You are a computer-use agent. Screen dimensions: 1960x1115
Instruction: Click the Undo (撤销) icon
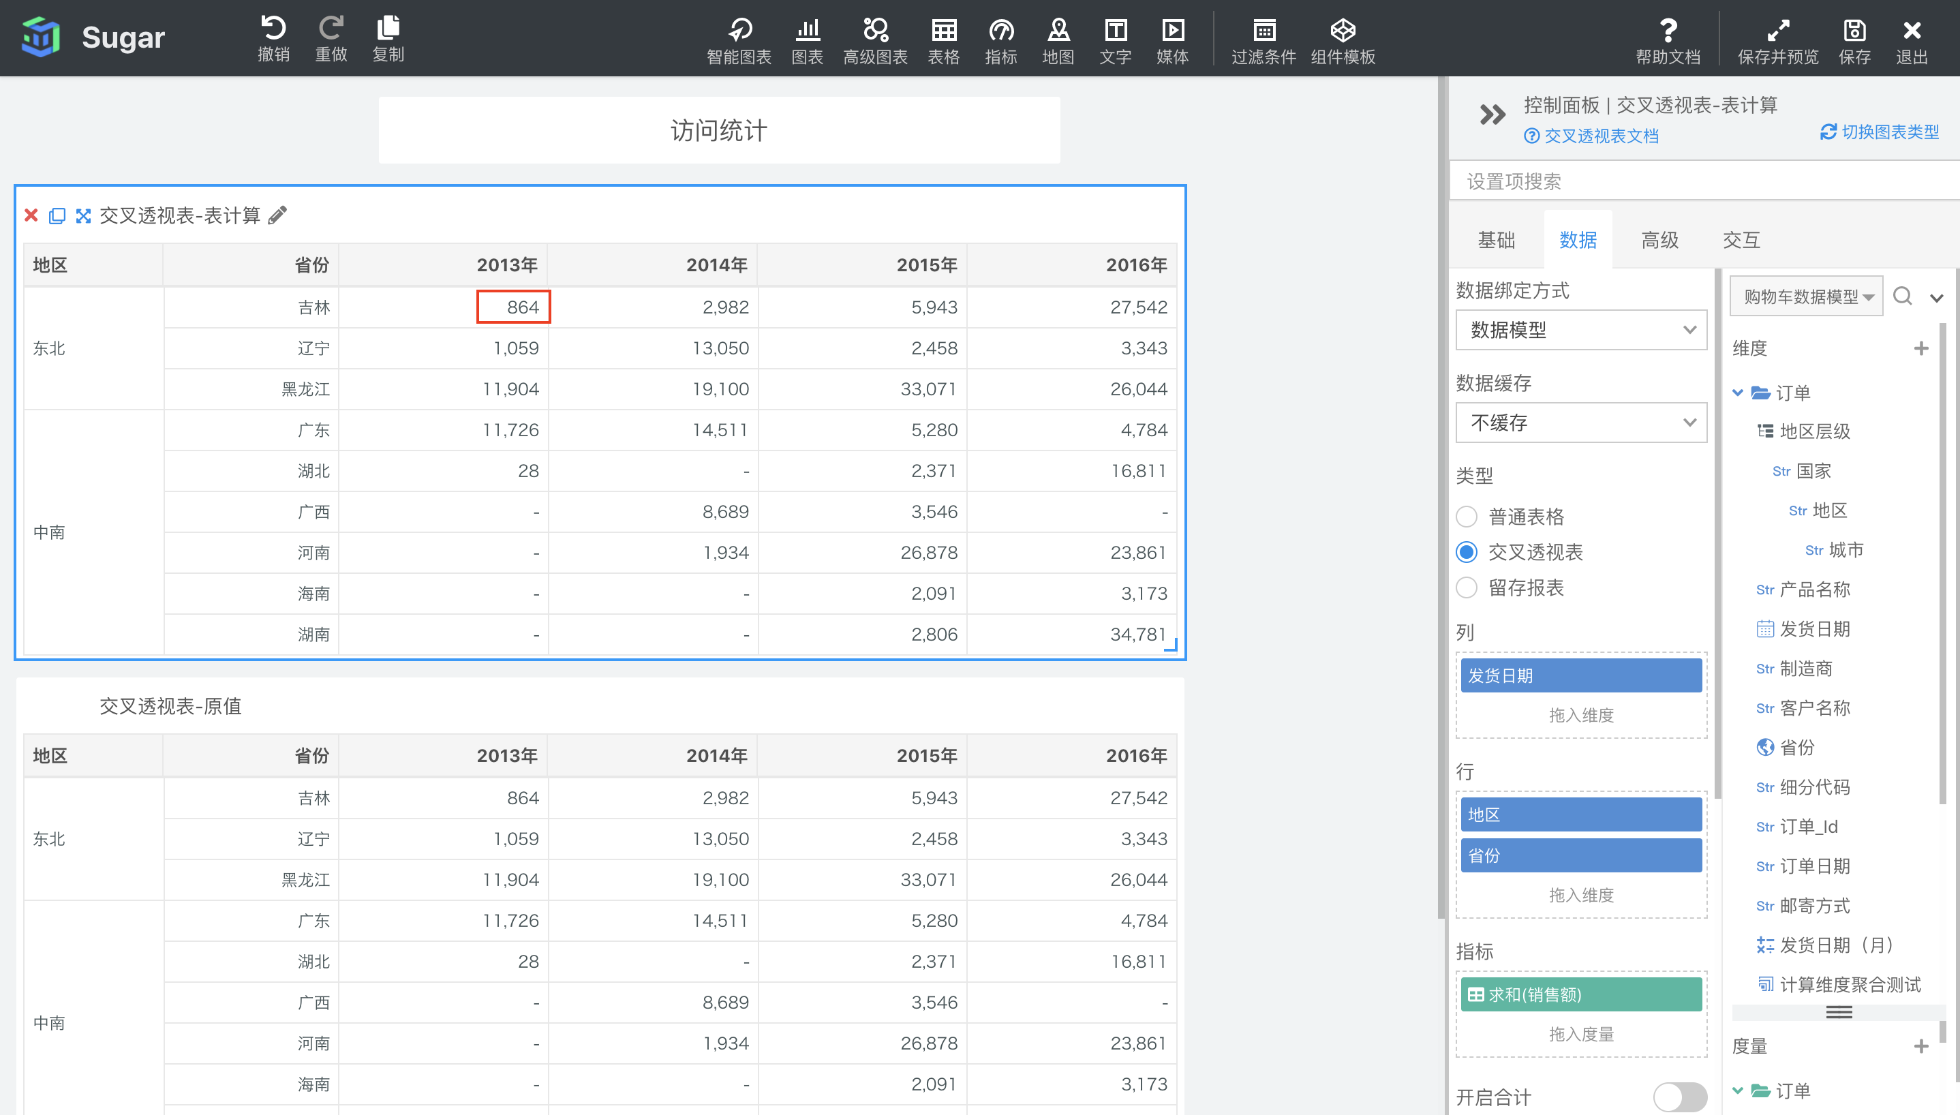point(273,37)
